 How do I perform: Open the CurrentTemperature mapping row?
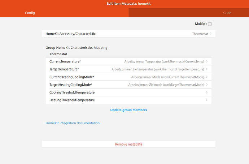pos(128,61)
